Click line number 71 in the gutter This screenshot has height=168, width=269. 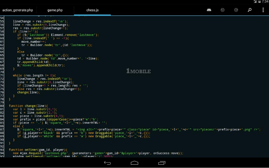click(2, 75)
